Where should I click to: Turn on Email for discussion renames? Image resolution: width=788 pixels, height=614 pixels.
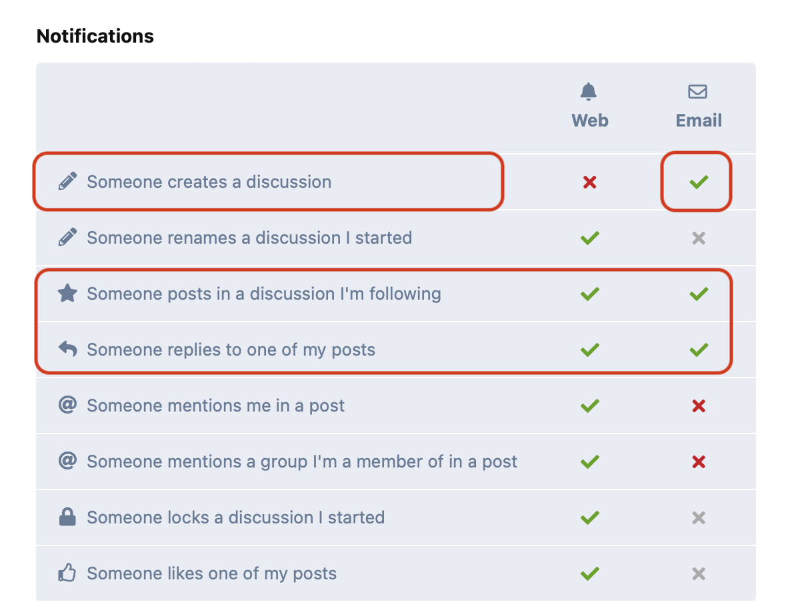click(x=699, y=238)
